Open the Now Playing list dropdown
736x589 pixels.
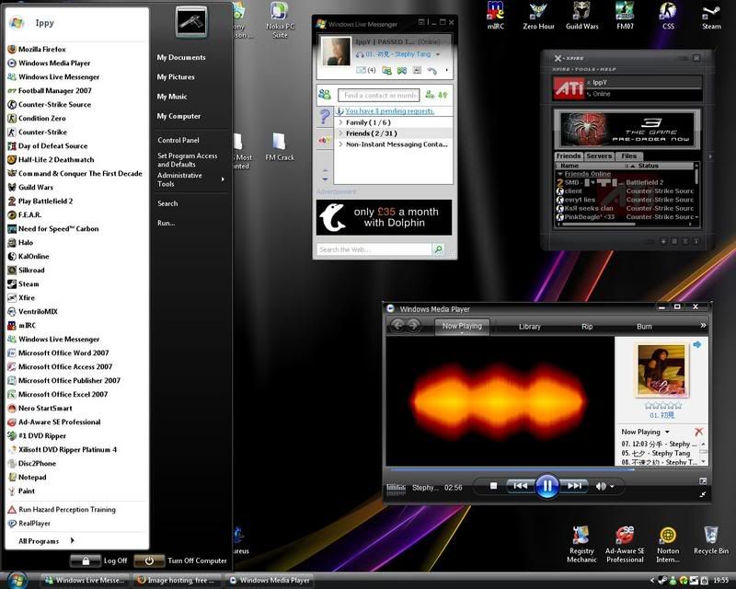667,432
